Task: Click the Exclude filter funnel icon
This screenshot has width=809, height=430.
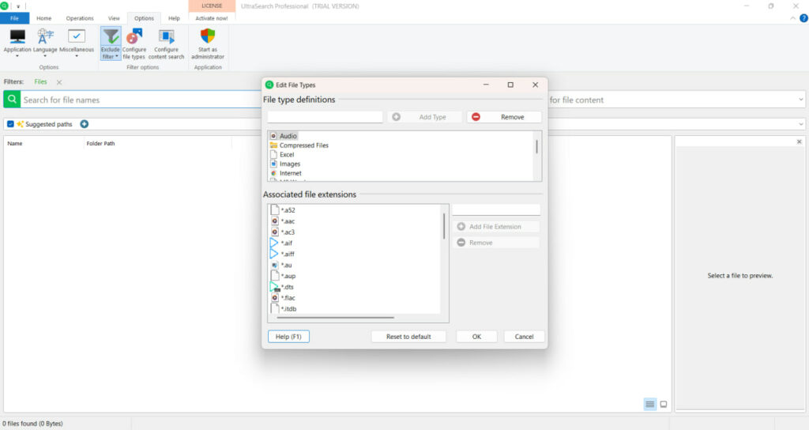Action: tap(111, 36)
